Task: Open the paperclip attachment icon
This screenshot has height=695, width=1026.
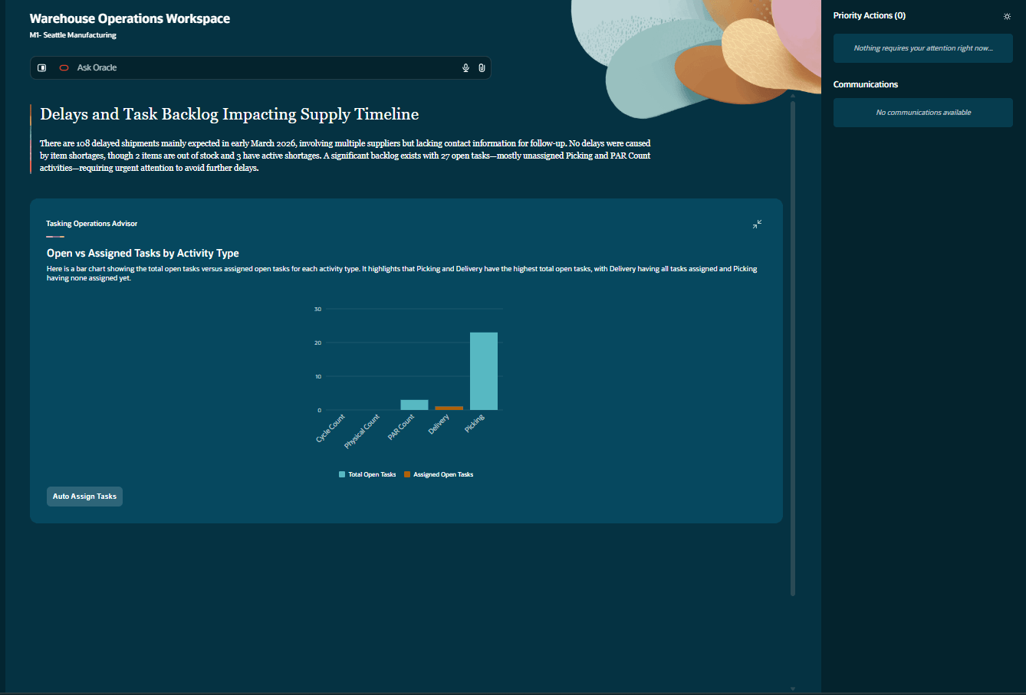Action: coord(482,67)
